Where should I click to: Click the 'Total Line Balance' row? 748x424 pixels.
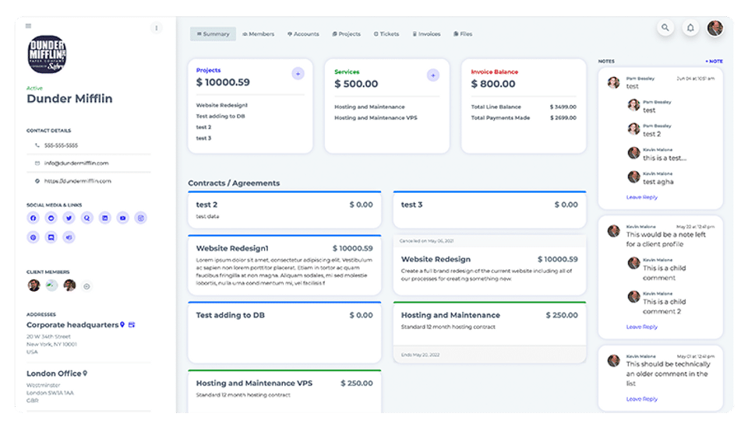tap(524, 107)
